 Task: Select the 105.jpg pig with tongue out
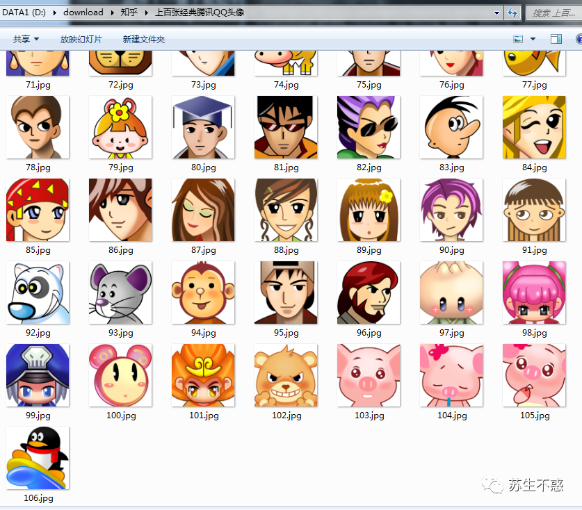click(x=535, y=375)
